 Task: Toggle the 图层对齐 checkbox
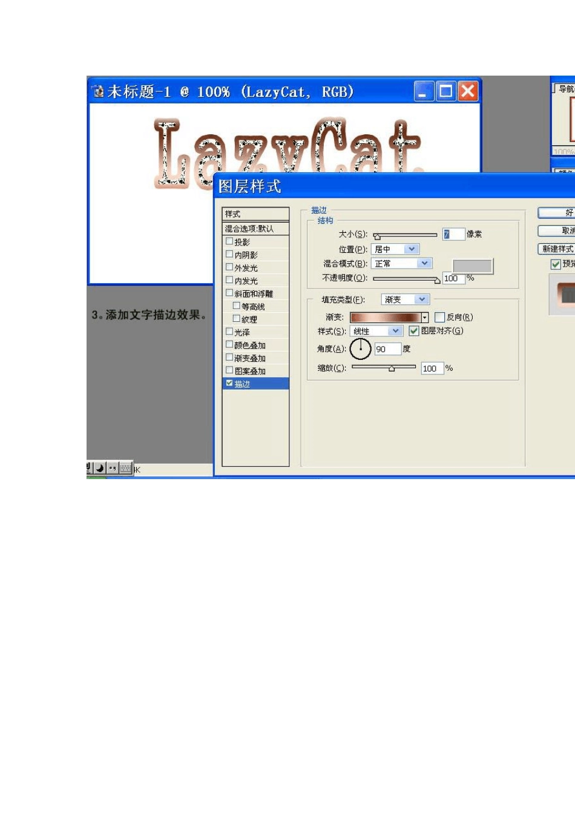point(414,331)
